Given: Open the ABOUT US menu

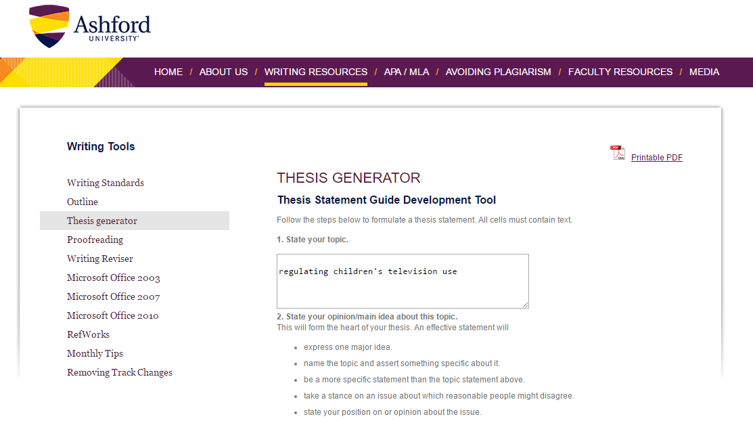Looking at the screenshot, I should 223,72.
